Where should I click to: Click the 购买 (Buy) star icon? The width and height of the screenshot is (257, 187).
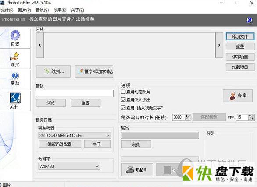(14, 57)
